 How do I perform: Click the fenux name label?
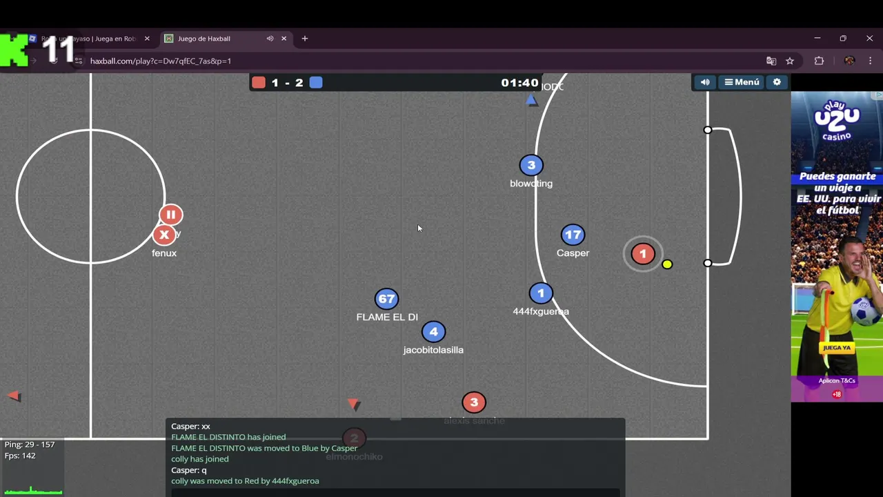[164, 253]
